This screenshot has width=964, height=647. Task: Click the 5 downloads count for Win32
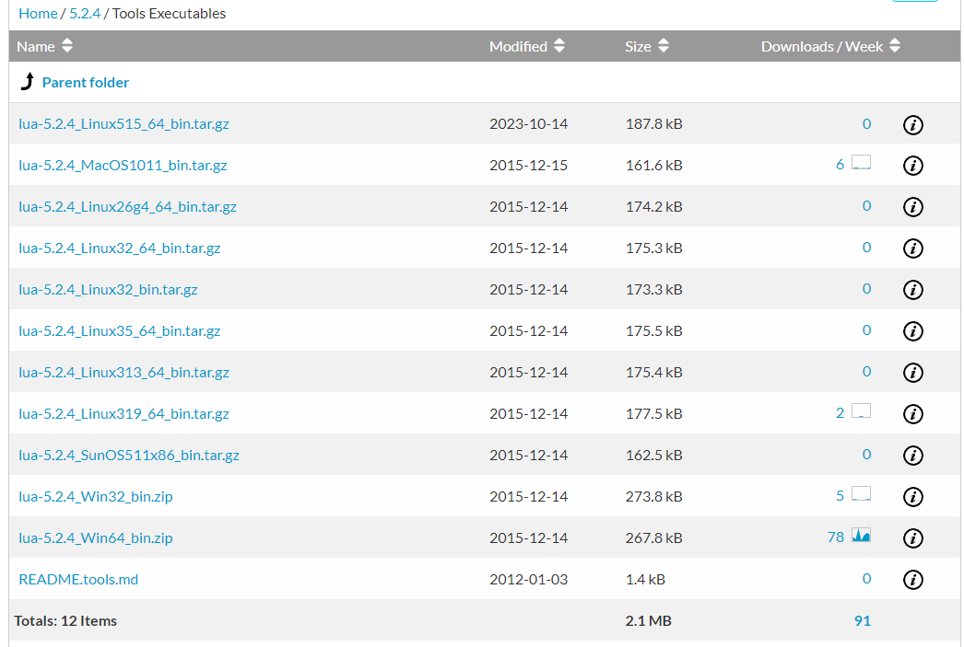tap(840, 496)
